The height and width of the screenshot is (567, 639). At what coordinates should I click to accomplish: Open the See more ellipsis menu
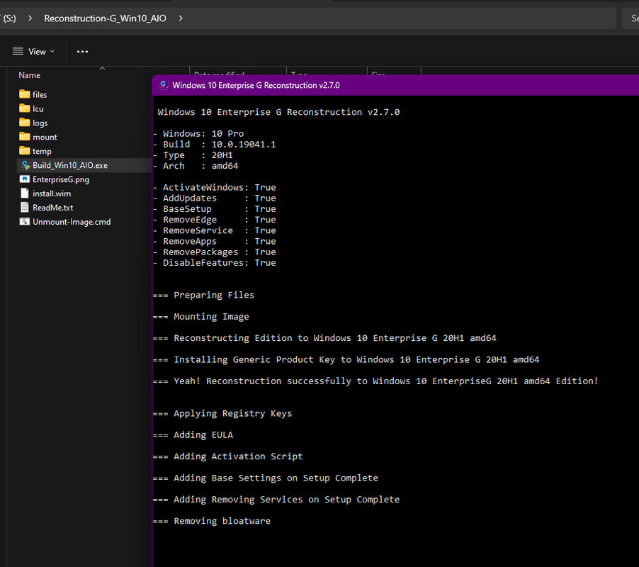click(x=82, y=51)
